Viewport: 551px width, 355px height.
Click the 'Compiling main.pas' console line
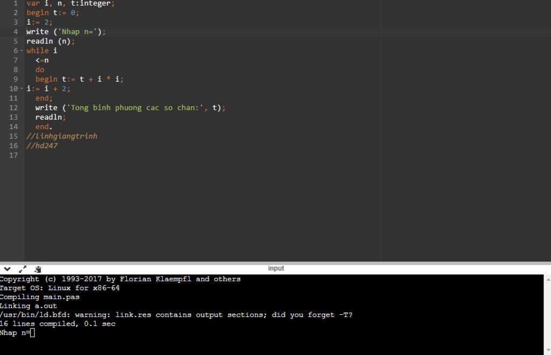pos(40,297)
